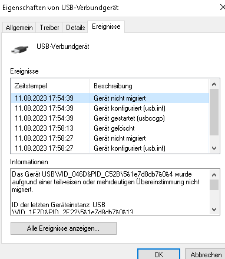The height and width of the screenshot is (259, 225).
Task: Close the Eigenschaften dialog window
Action: (x=222, y=8)
